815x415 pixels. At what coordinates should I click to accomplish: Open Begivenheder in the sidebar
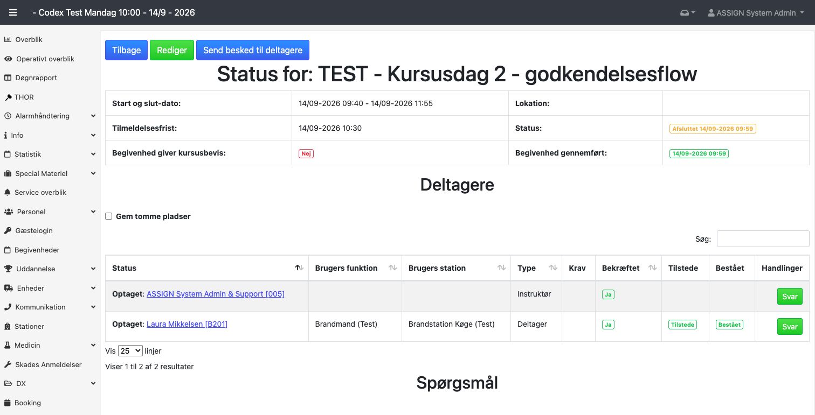click(x=37, y=250)
